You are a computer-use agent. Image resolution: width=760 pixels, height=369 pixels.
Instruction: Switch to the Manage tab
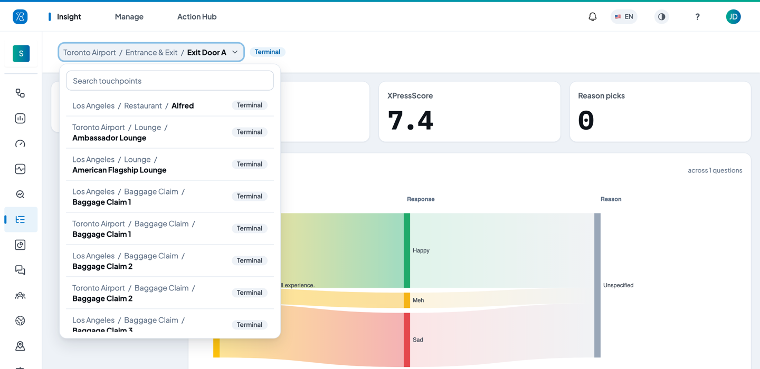pos(129,17)
